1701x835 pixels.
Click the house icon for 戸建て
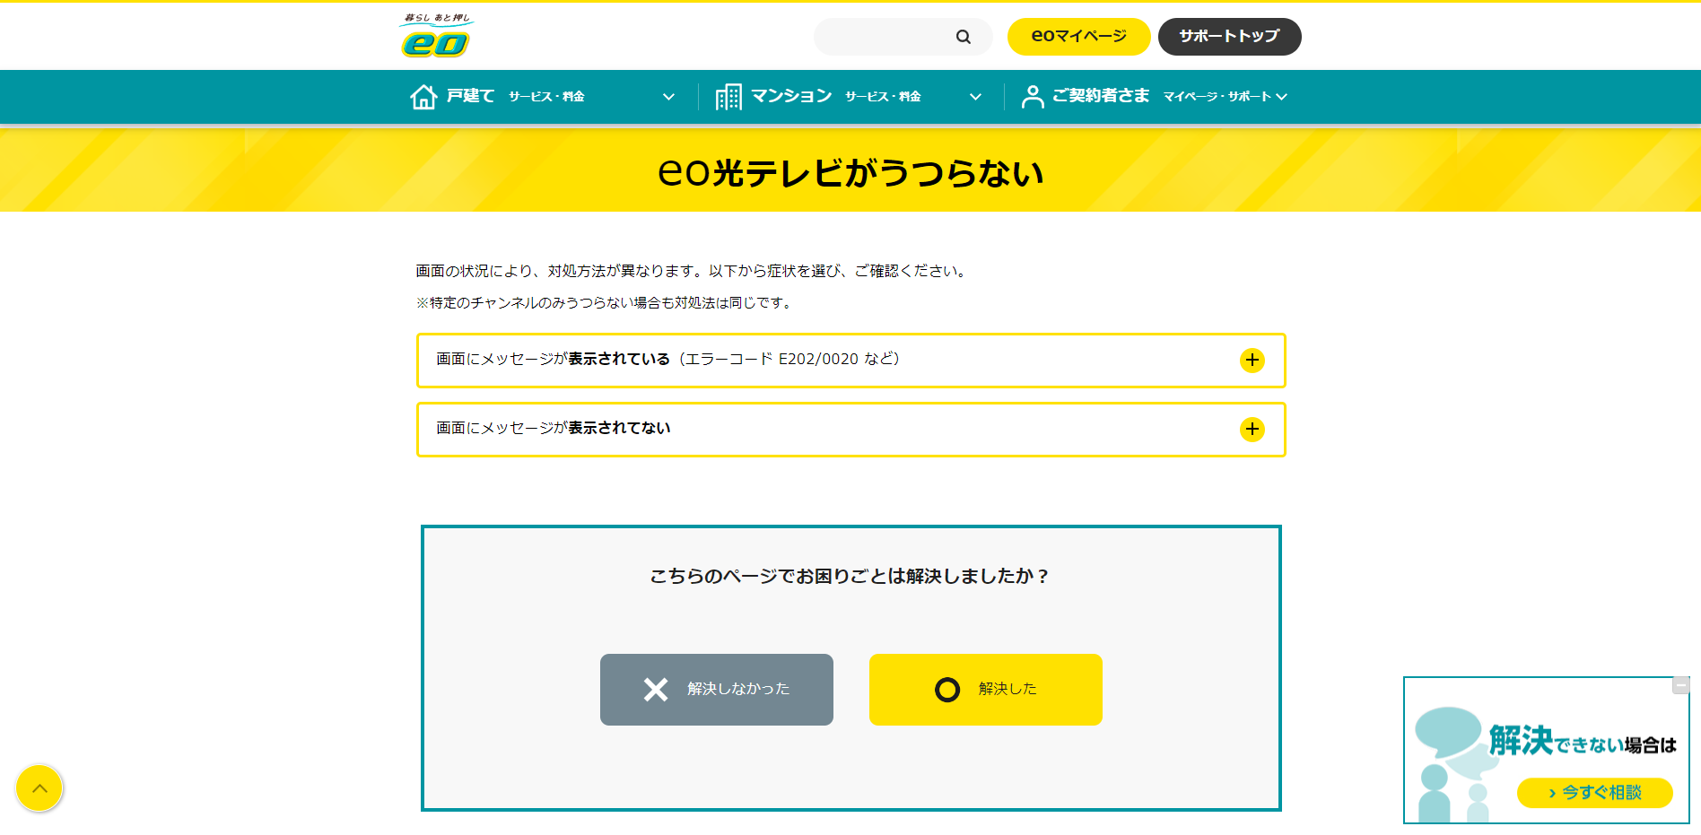point(423,97)
